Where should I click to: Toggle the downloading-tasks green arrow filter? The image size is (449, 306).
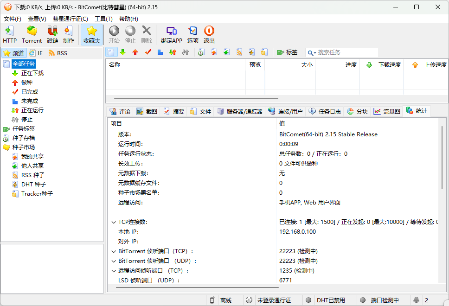pyautogui.click(x=123, y=52)
